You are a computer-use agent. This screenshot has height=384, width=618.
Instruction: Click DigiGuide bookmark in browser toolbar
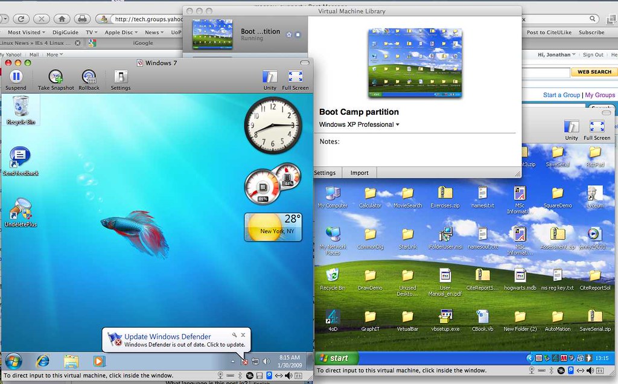(65, 33)
